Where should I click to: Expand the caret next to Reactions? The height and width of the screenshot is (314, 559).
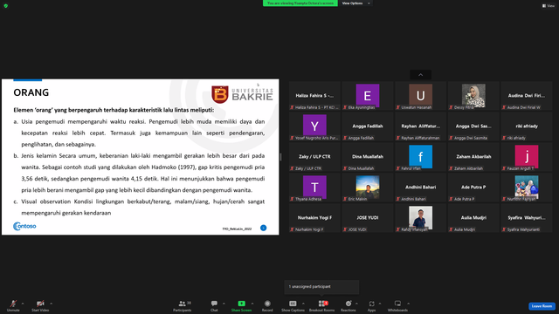click(356, 304)
